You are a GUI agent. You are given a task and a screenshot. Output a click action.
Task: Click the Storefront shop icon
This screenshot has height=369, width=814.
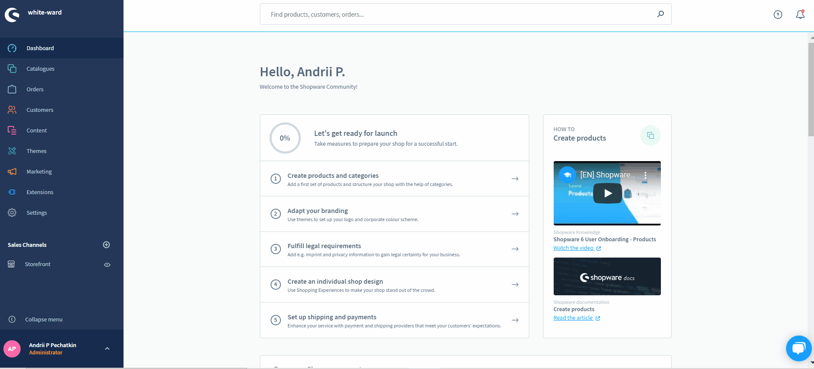12,264
